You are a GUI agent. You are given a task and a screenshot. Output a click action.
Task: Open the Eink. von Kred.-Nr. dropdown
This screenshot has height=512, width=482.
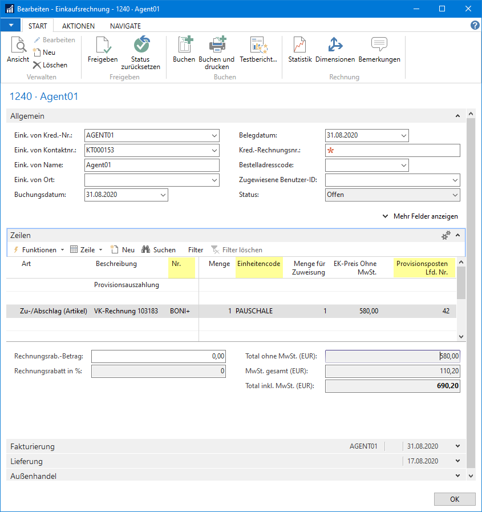click(x=214, y=136)
